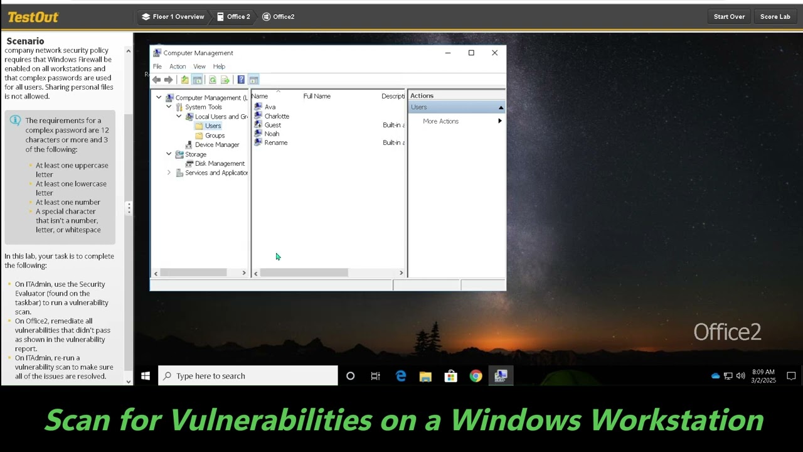Toggle Show/Hide Console Tree toolbar icon
Image resolution: width=803 pixels, height=452 pixels.
[x=197, y=80]
